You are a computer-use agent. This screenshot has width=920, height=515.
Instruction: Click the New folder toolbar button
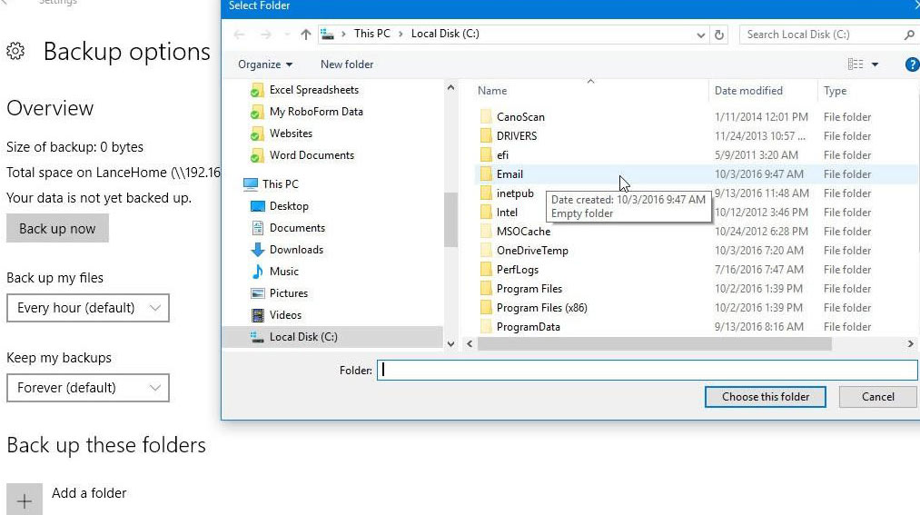coord(347,64)
